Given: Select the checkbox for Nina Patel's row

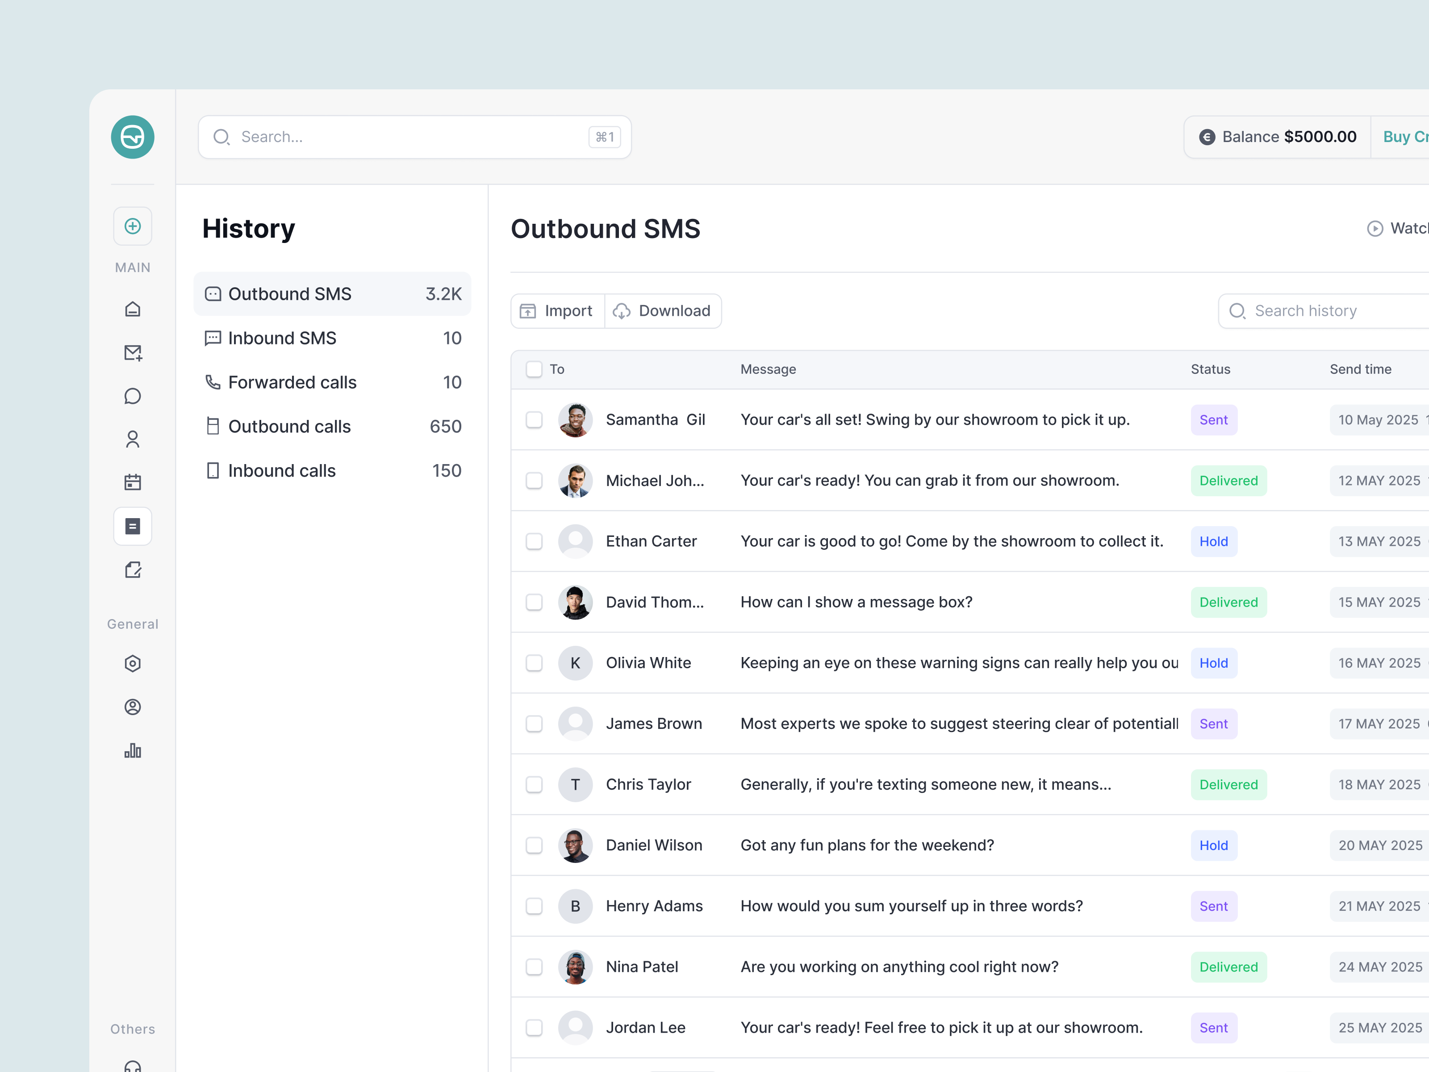Looking at the screenshot, I should pos(534,967).
